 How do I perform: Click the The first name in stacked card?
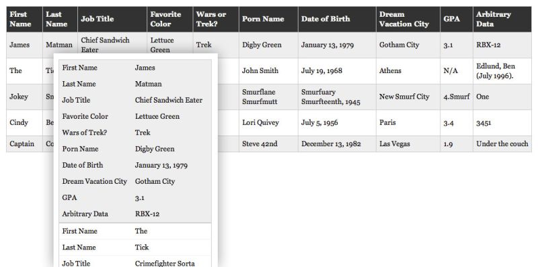click(x=141, y=231)
